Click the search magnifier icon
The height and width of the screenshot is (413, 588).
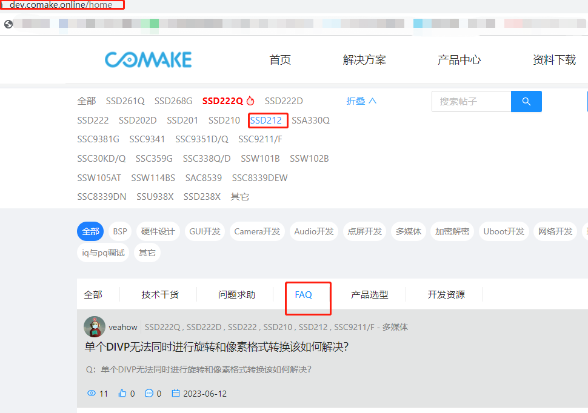coord(526,101)
